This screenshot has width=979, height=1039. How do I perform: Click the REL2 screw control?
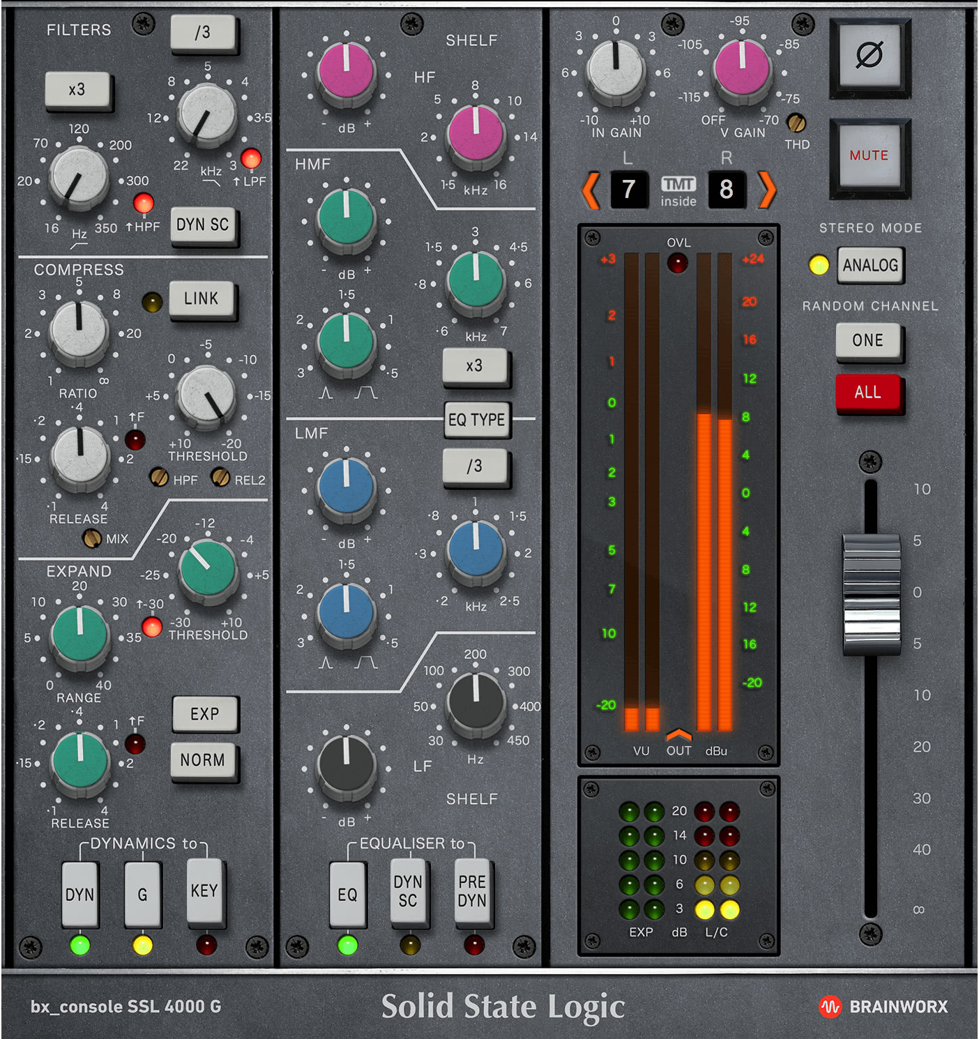click(x=220, y=478)
